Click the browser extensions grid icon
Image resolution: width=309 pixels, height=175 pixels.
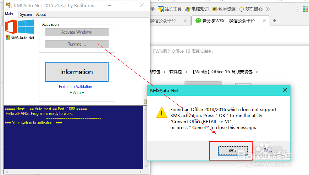[x=306, y=9]
